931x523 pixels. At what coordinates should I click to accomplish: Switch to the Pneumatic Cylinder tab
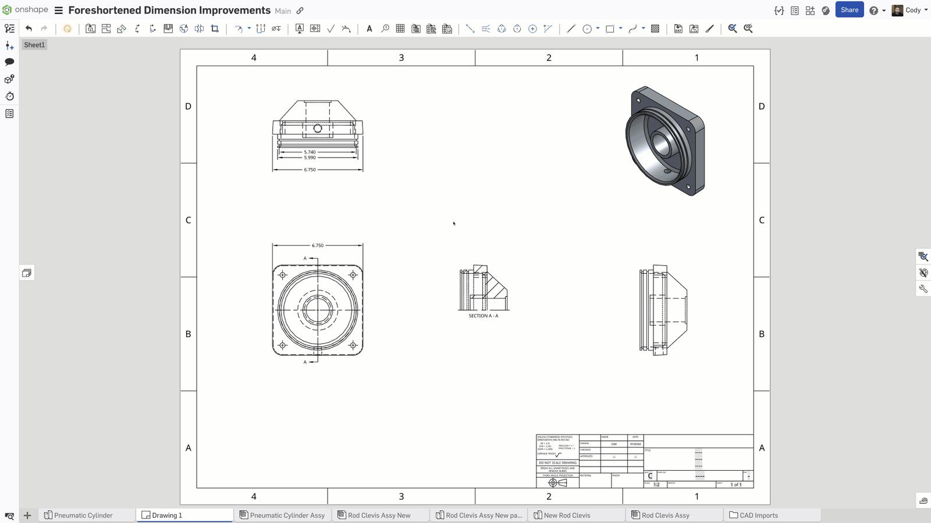[x=83, y=515]
